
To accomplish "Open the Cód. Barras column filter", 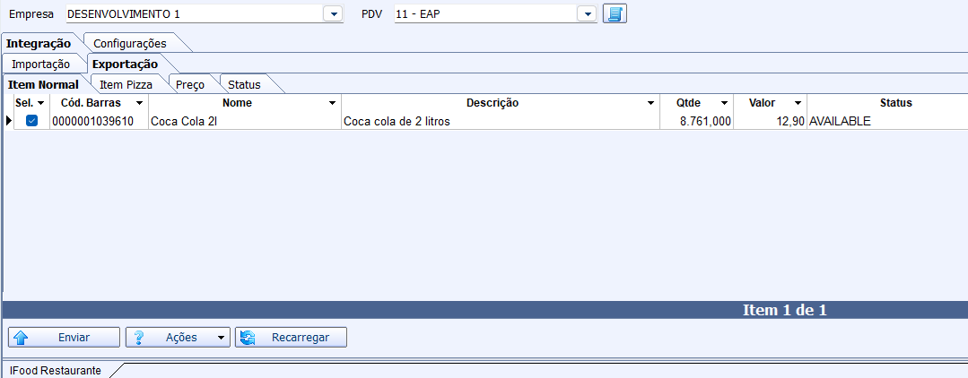I will (x=139, y=103).
